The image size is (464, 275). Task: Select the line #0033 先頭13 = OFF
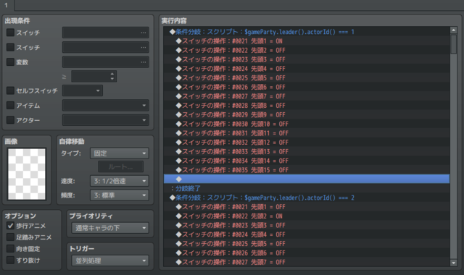[x=307, y=151]
